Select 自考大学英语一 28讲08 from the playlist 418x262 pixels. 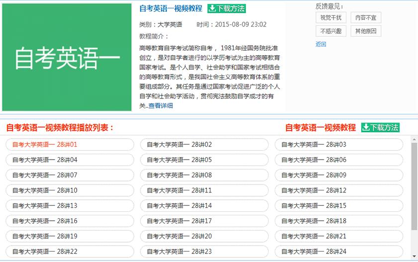pyautogui.click(x=205, y=175)
